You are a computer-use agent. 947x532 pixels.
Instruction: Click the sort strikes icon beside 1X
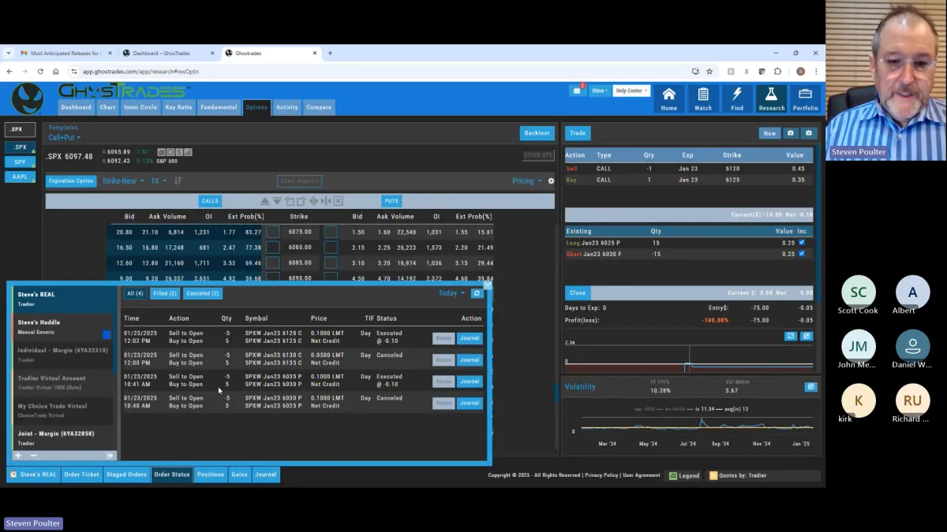click(178, 181)
